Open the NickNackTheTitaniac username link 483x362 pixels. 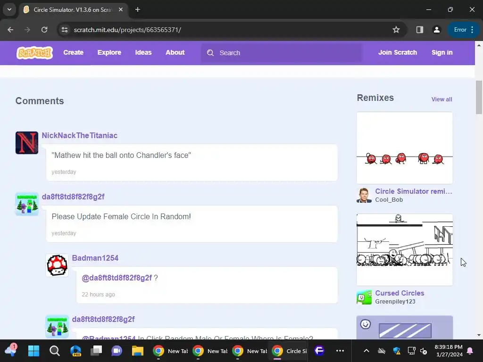[79, 135]
